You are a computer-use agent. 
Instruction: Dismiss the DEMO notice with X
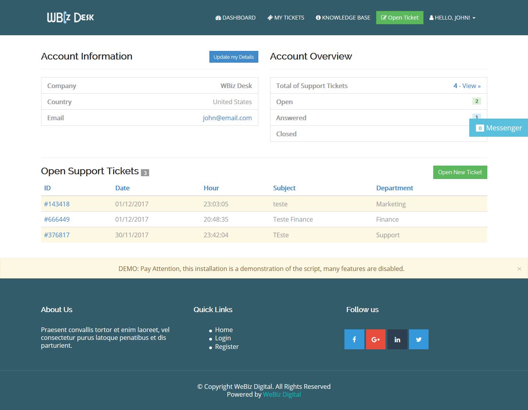(x=519, y=269)
